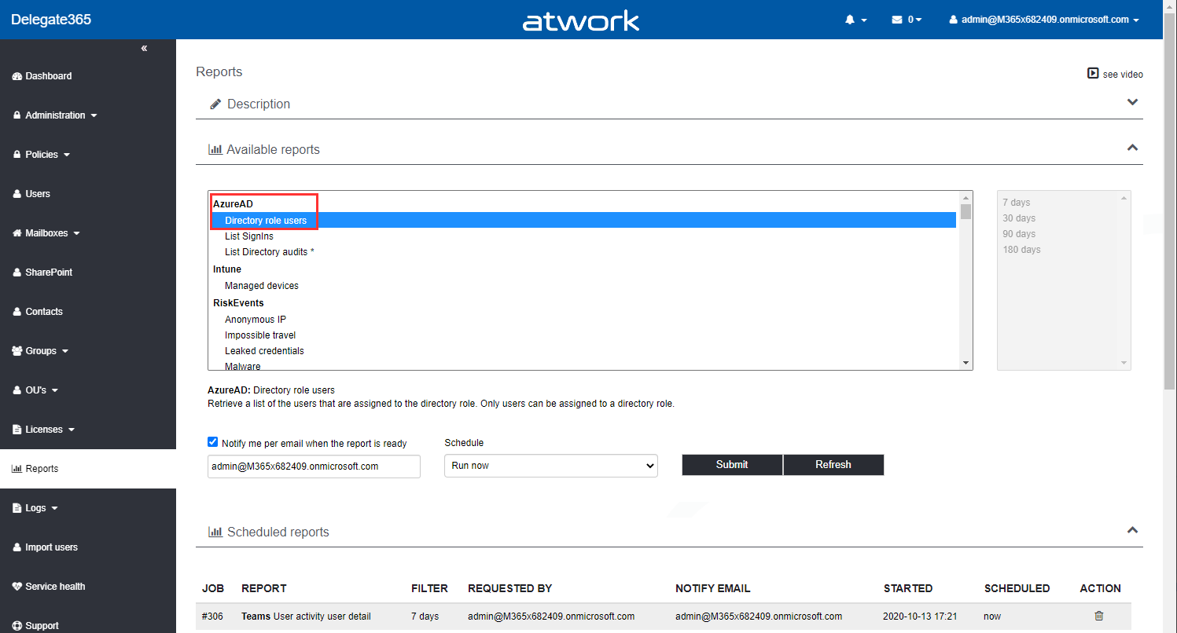The height and width of the screenshot is (633, 1177).
Task: Select Reports in sidebar
Action: coord(88,469)
